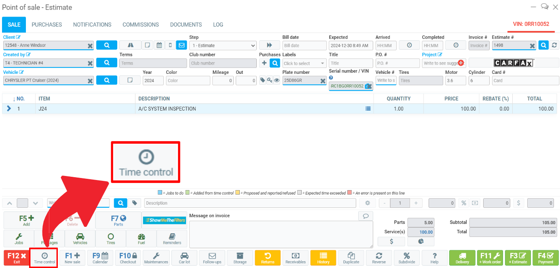Open the Commissions tab
Viewport: 560px width, 268px height.
click(x=141, y=25)
